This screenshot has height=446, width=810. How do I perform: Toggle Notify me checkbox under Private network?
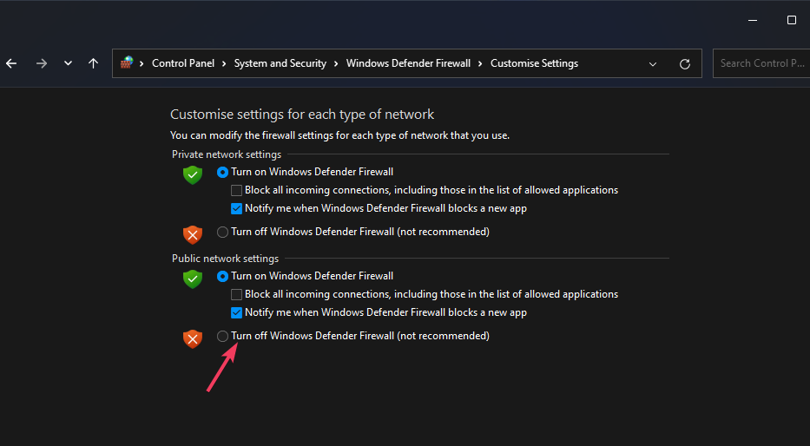[237, 209]
